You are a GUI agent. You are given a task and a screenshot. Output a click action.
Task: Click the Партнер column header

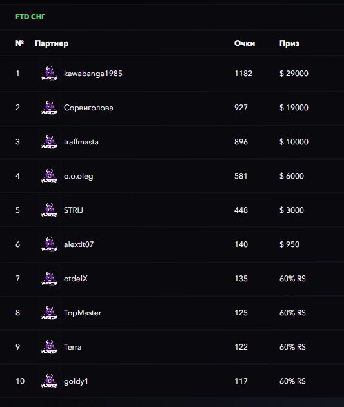(x=52, y=43)
